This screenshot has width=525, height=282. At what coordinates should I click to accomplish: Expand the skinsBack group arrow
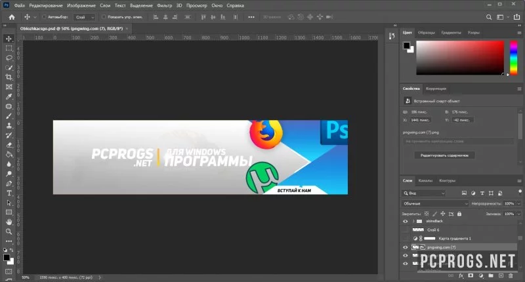(413, 221)
